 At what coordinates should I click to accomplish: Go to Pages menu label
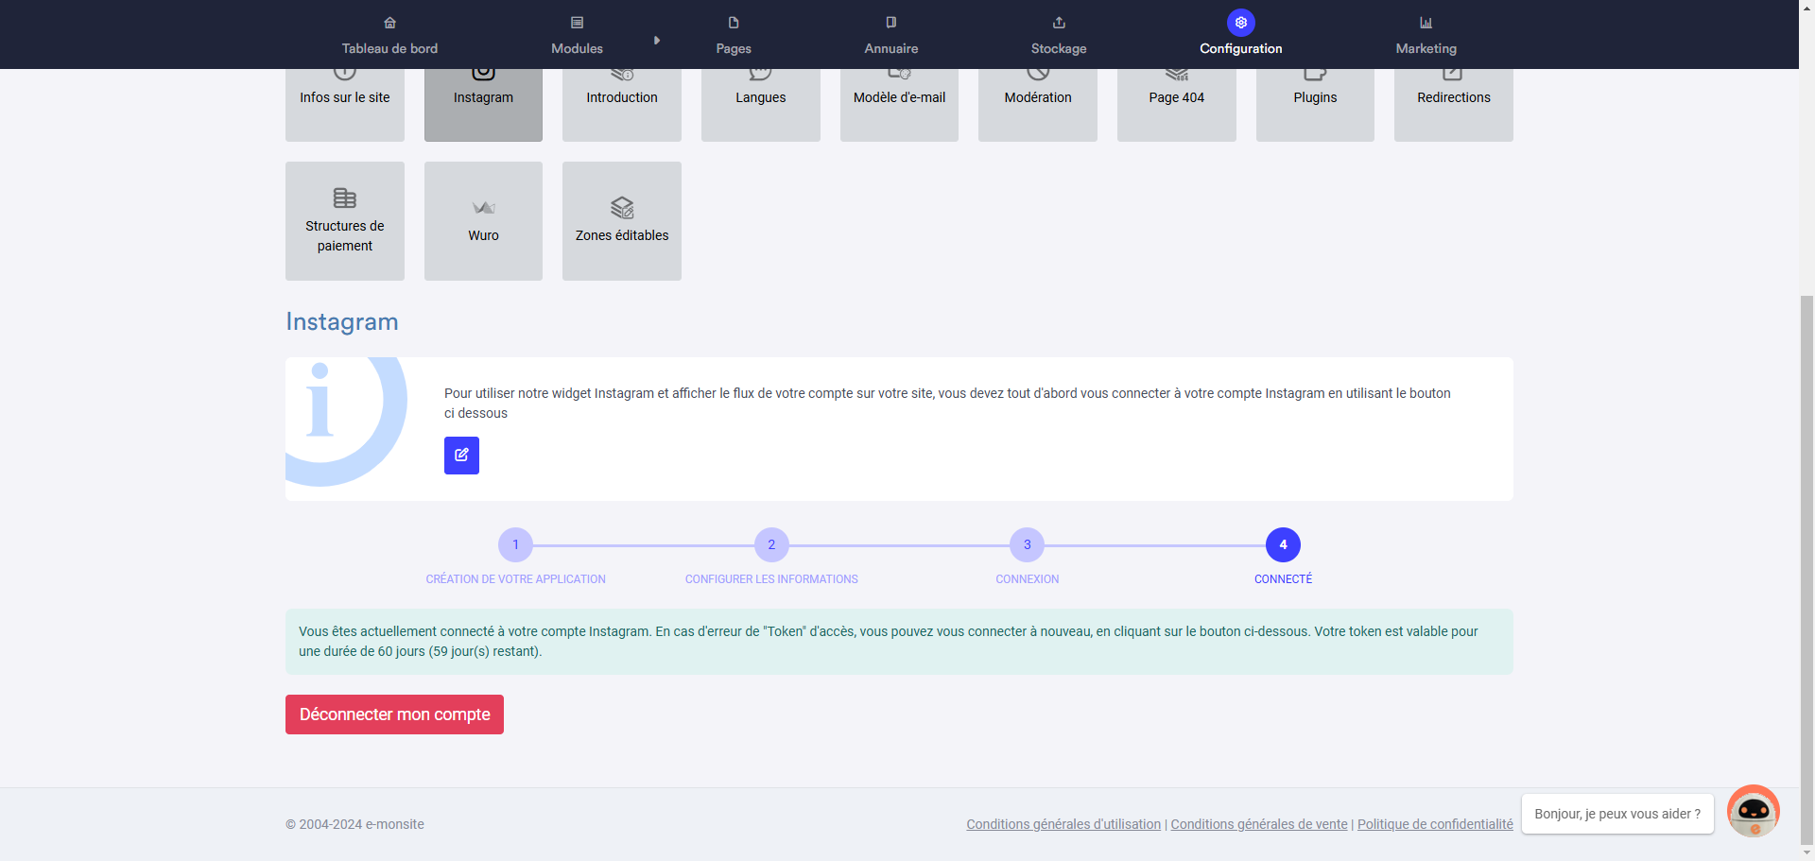(x=734, y=48)
